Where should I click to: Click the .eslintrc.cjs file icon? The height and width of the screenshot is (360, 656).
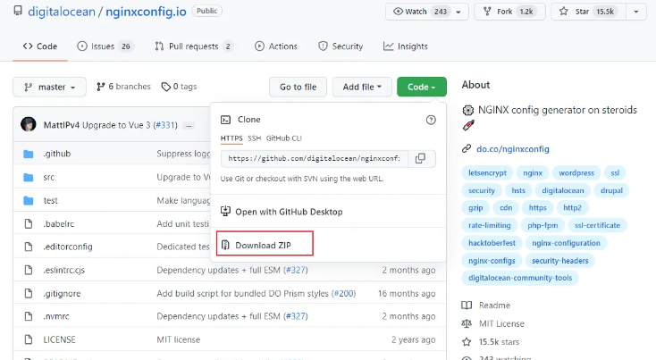(x=29, y=270)
